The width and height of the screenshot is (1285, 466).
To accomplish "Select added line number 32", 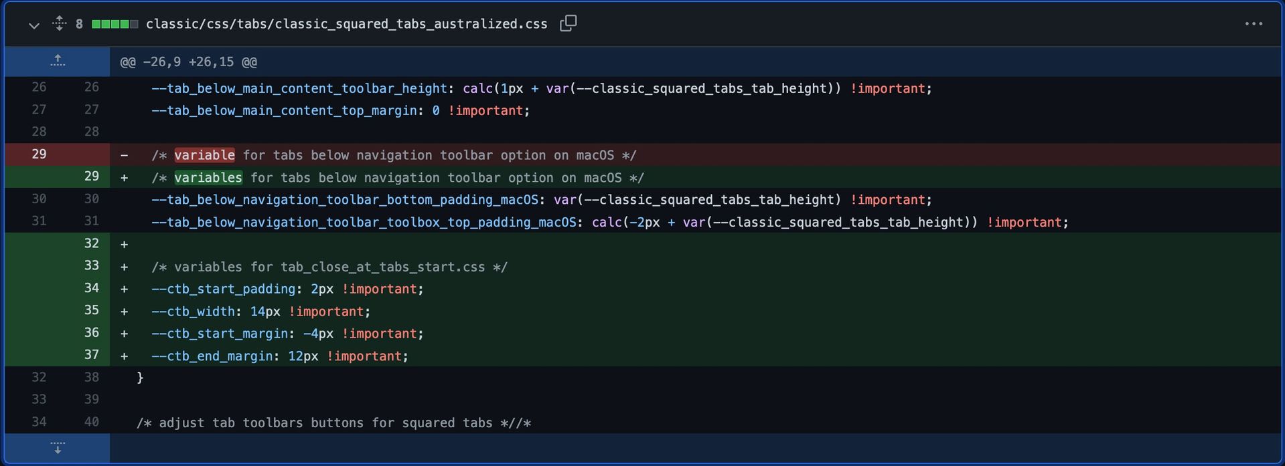I will (91, 243).
